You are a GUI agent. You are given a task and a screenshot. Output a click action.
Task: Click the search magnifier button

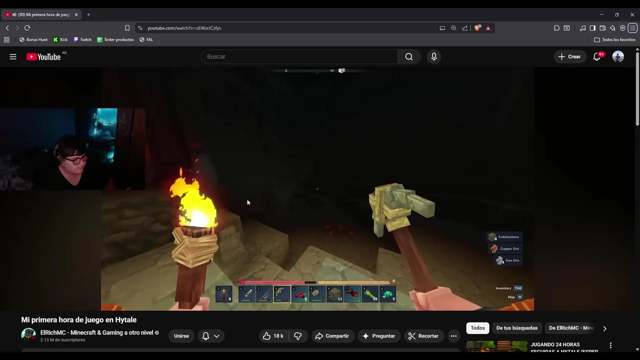[x=409, y=56]
